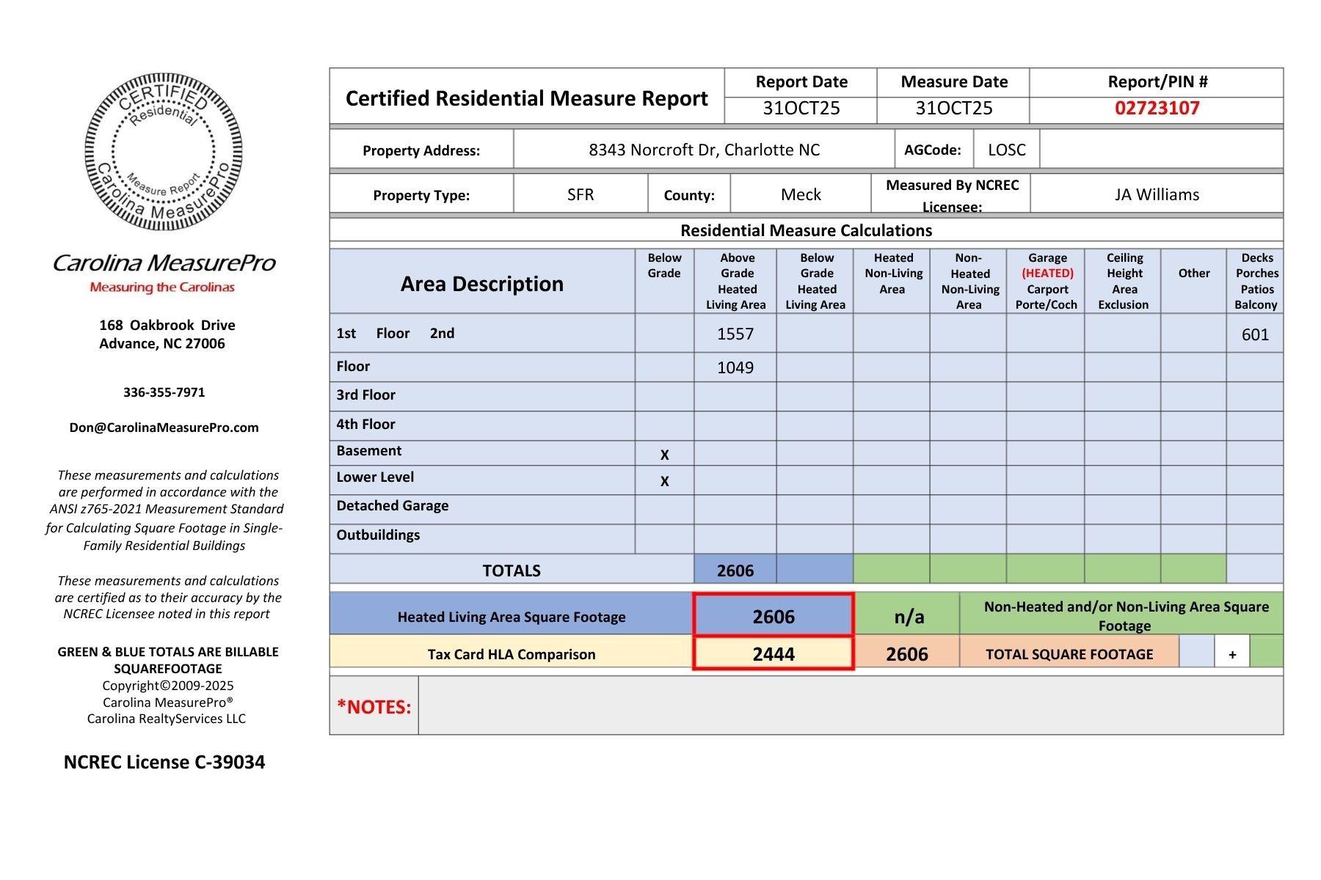Select the County value Meck
The height and width of the screenshot is (880, 1321).
tap(800, 194)
